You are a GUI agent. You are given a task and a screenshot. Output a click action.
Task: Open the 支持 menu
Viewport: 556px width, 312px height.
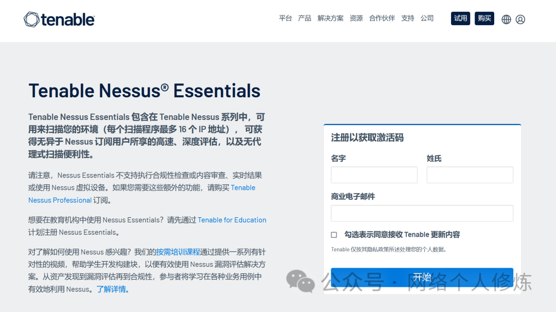(x=408, y=19)
